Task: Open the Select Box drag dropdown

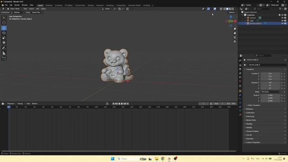Action: [37, 13]
